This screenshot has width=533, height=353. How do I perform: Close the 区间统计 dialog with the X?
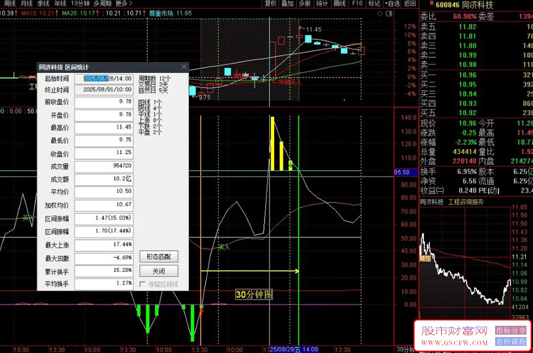point(184,67)
